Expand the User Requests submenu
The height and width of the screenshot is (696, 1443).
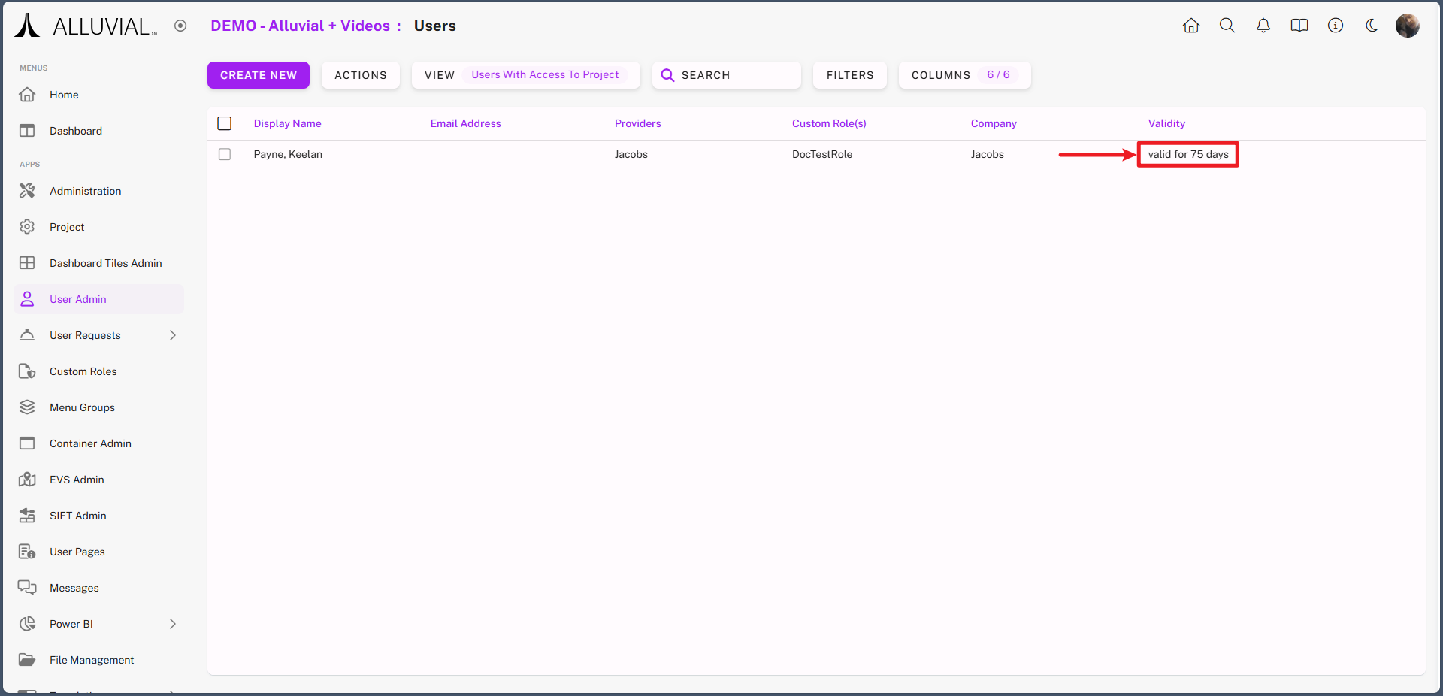173,335
